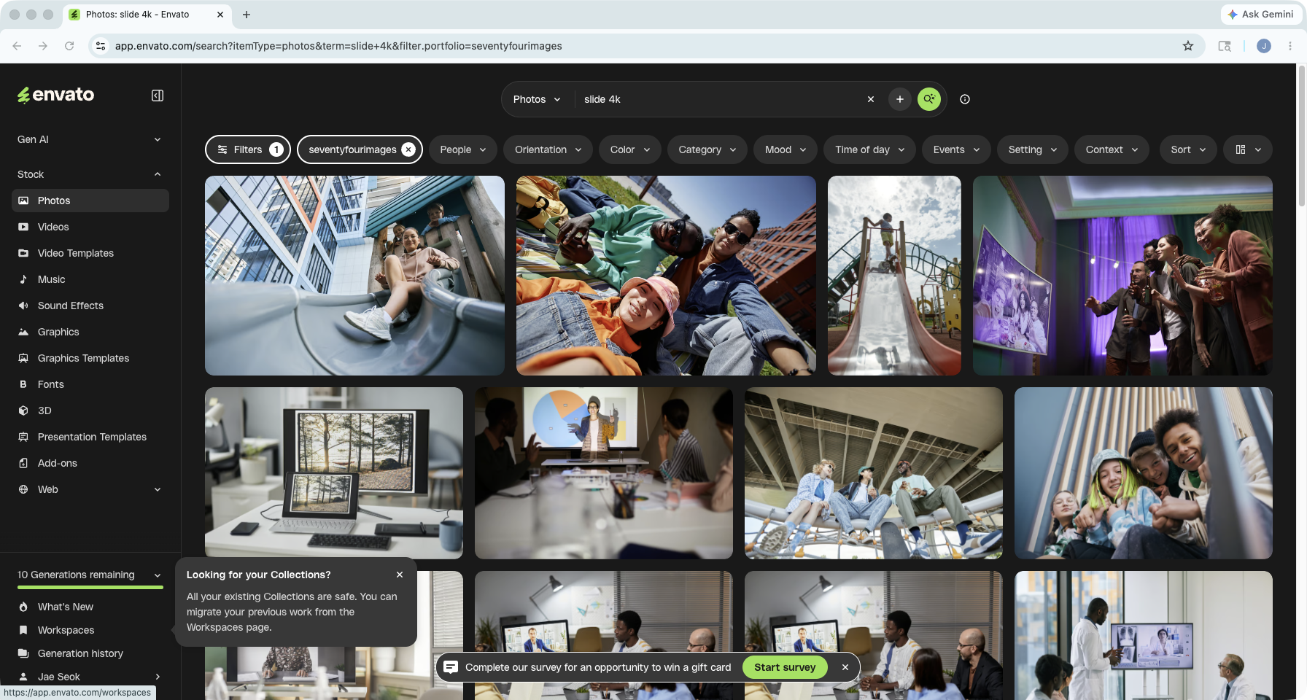The image size is (1307, 700).
Task: Collapse the sidebar with the panel icon
Action: 158,96
